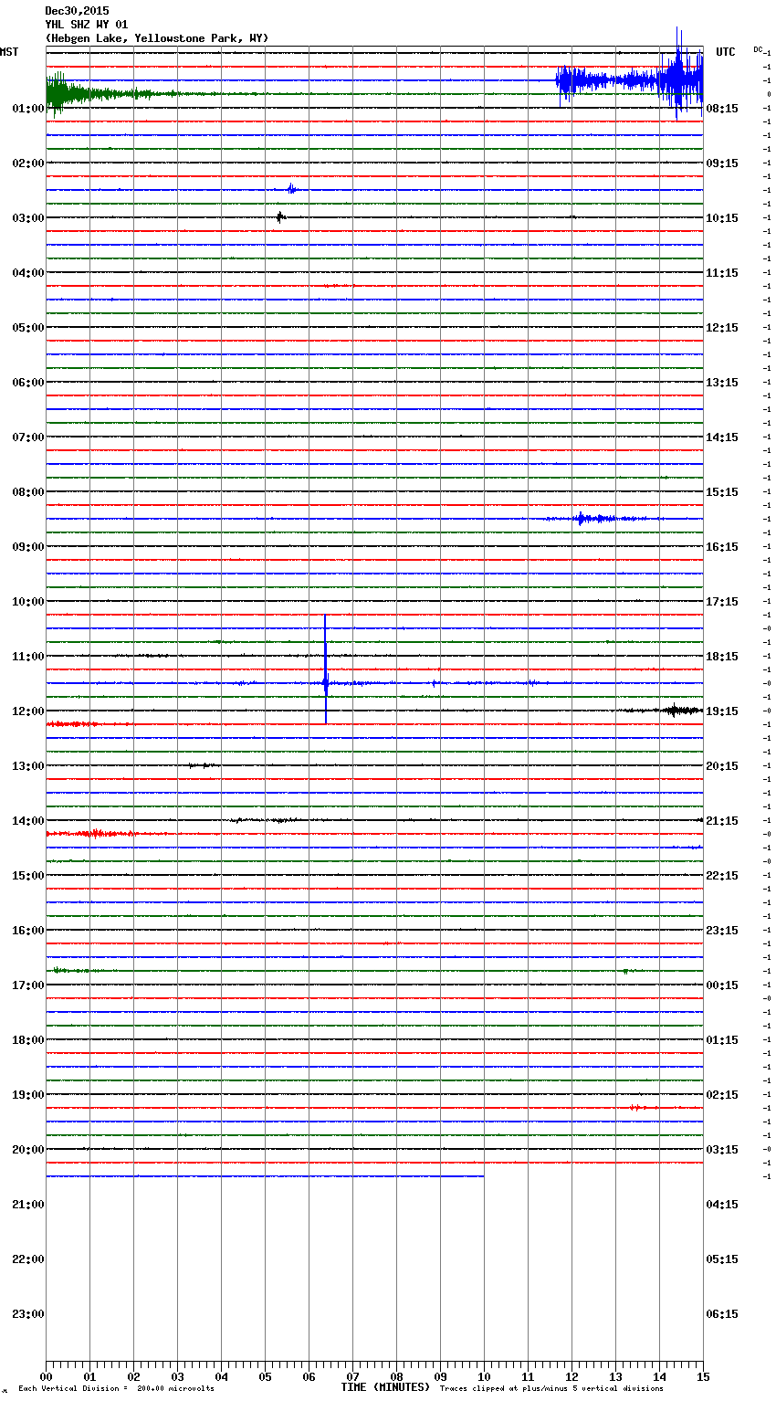Click the 23:15 UTC time label
The height and width of the screenshot is (1401, 776).
coord(722,931)
